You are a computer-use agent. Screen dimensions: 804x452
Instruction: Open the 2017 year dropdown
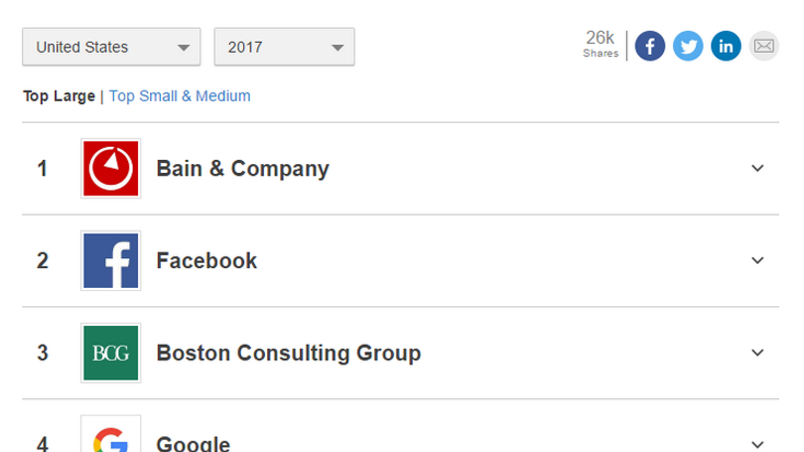pos(284,47)
